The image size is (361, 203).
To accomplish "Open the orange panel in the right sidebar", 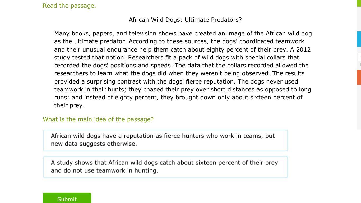I will (359, 77).
